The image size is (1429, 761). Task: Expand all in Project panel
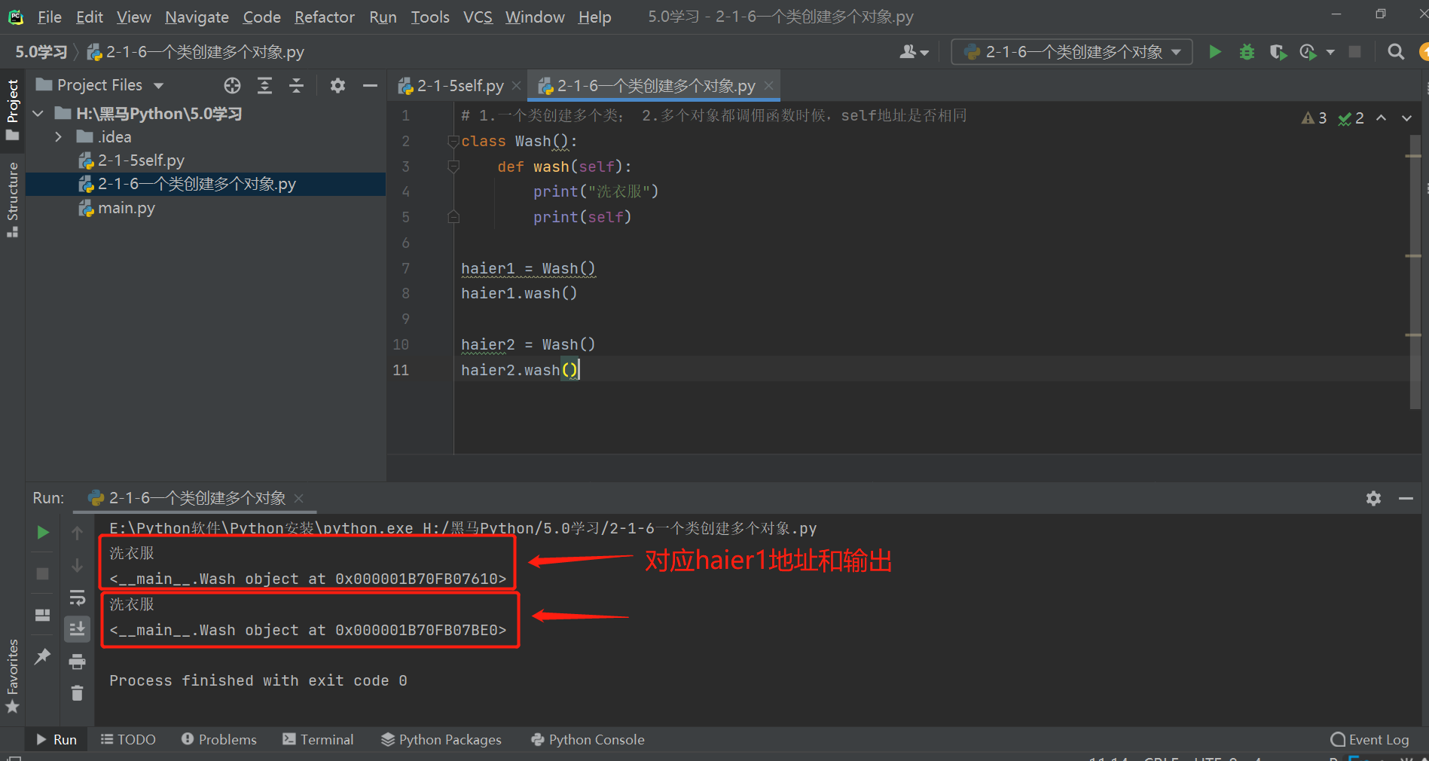[264, 86]
